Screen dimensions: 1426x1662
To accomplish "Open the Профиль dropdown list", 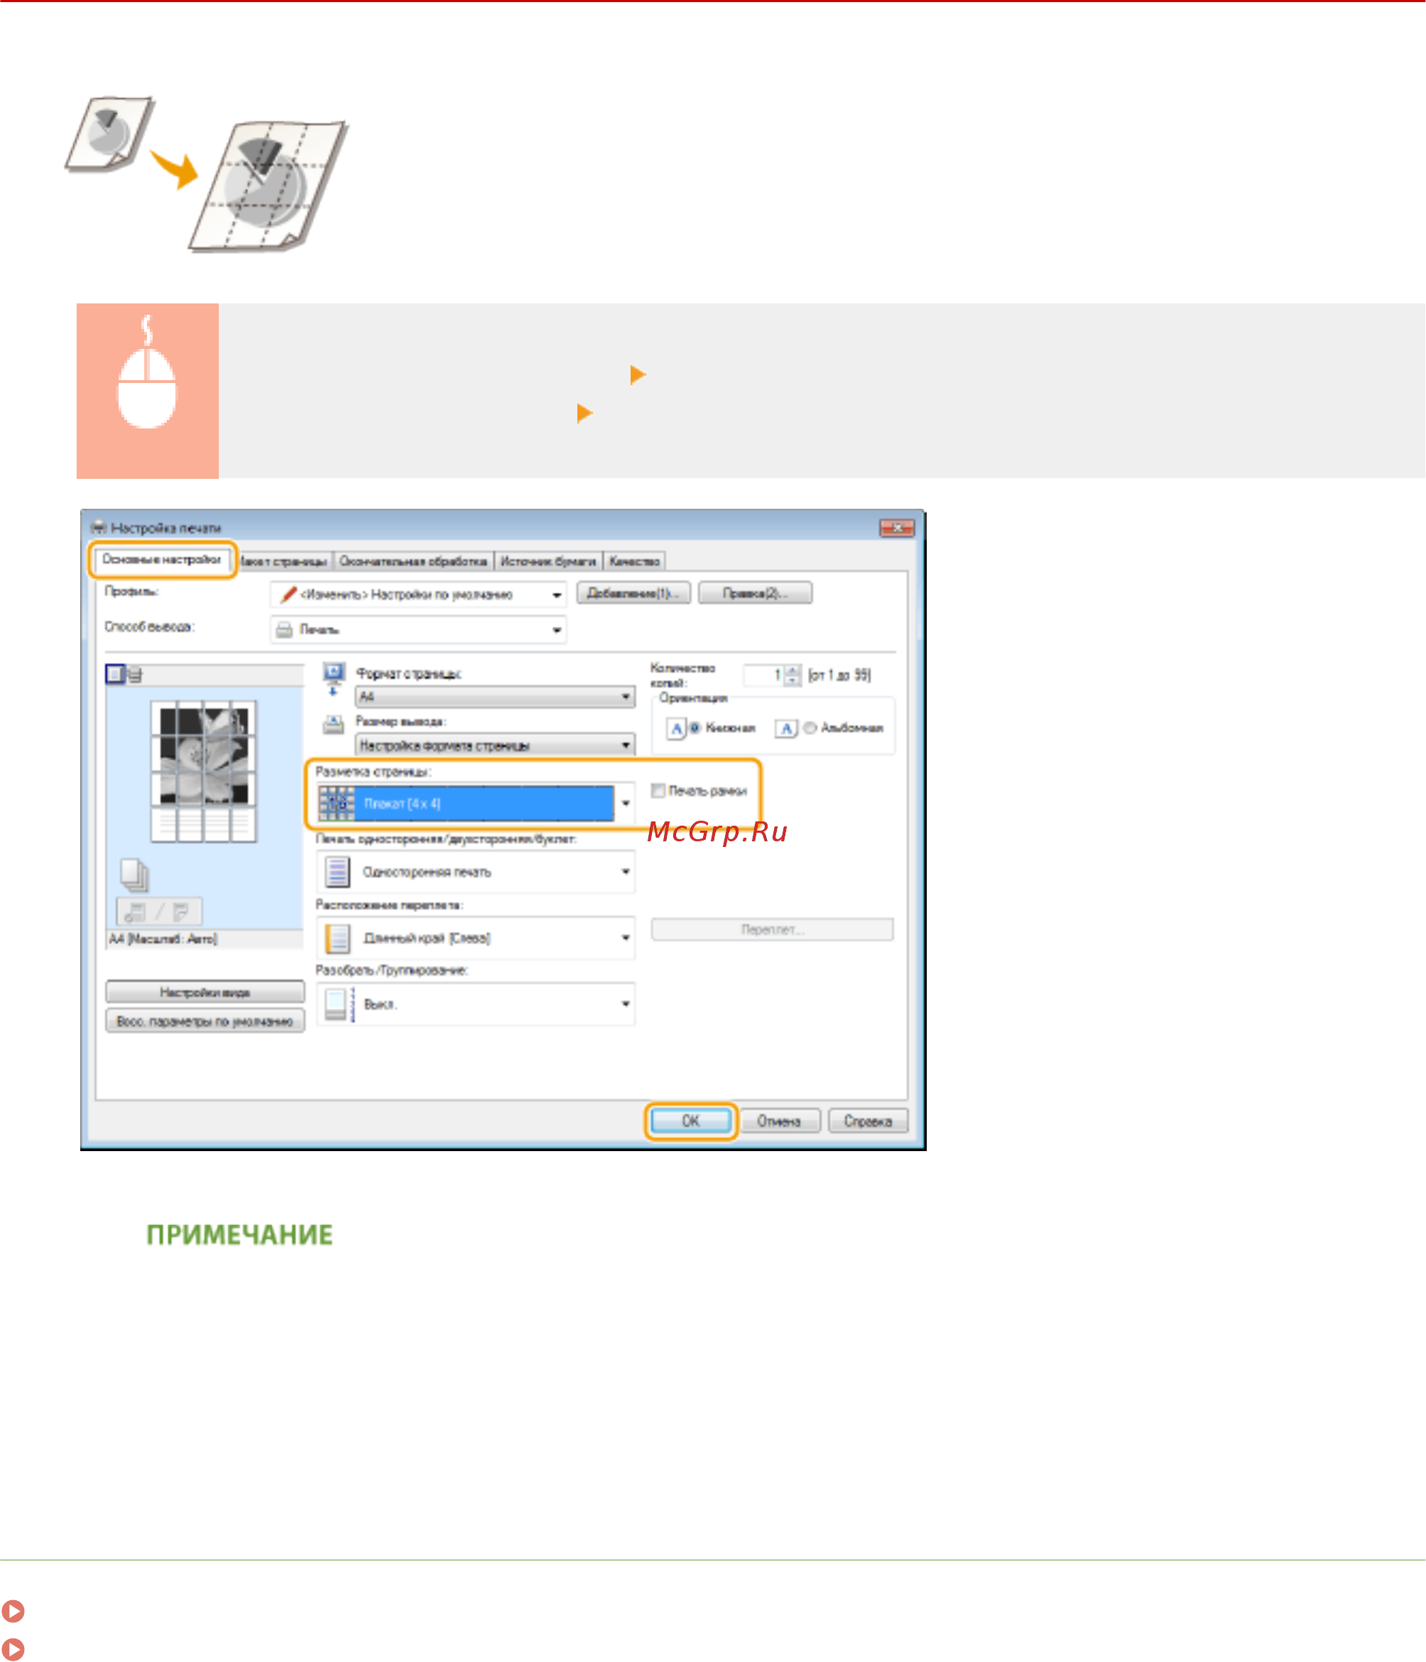I will pyautogui.click(x=556, y=594).
